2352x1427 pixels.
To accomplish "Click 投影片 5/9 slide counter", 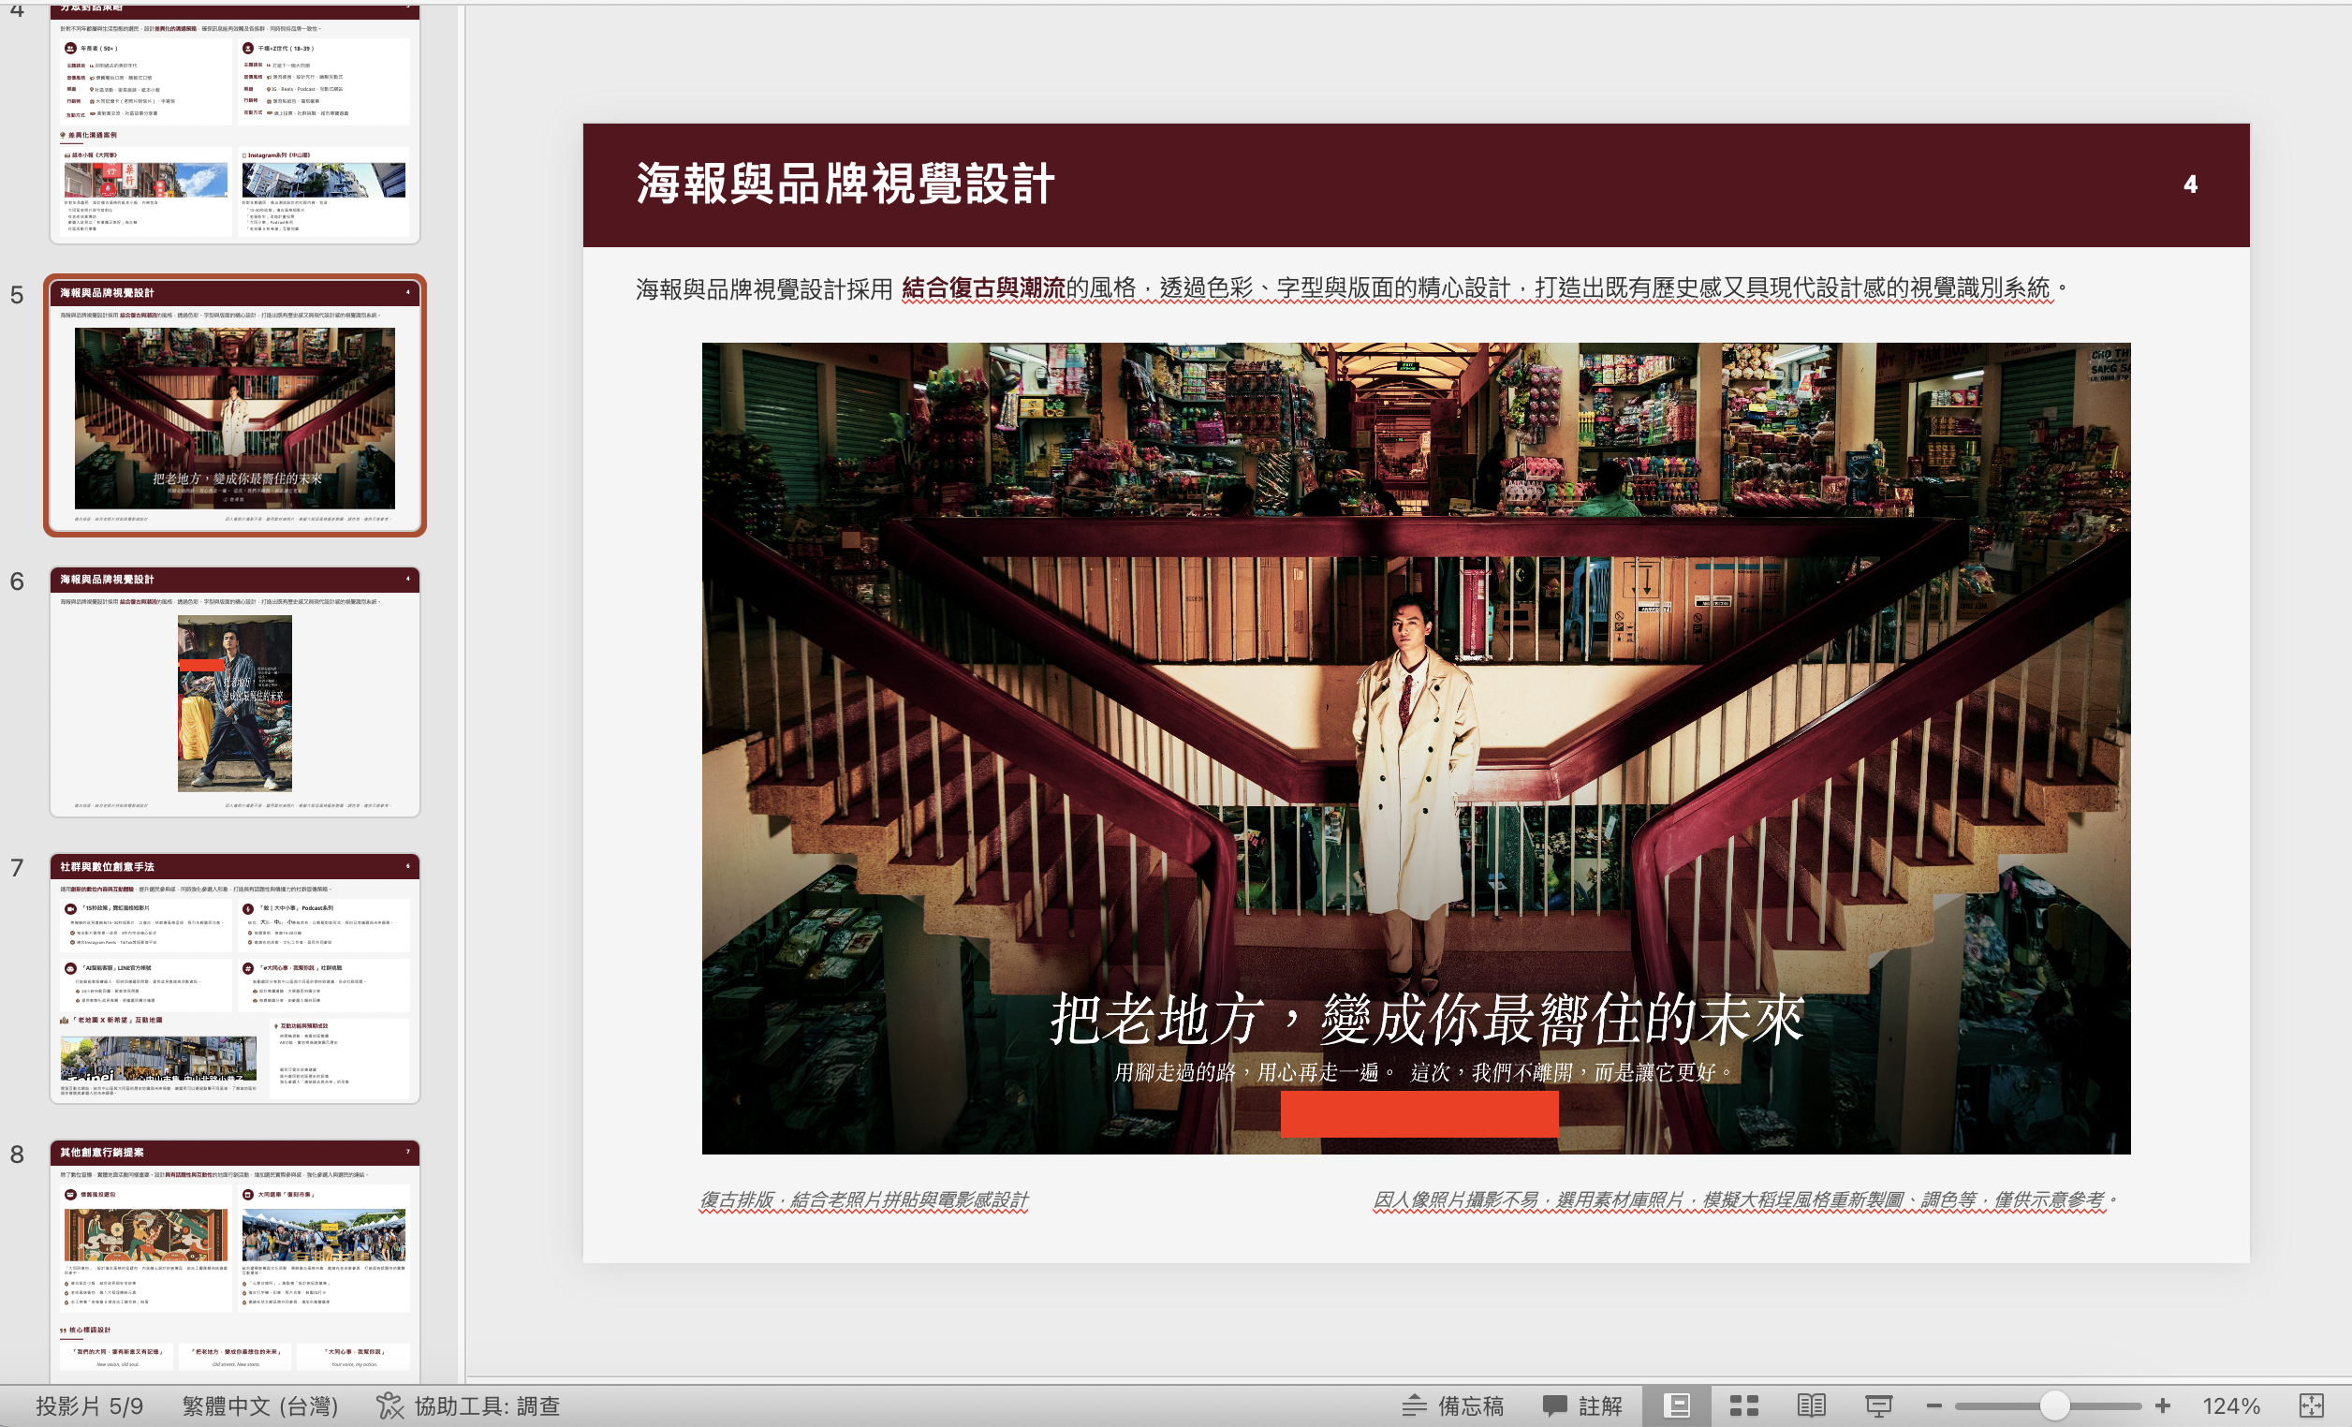I will point(89,1405).
